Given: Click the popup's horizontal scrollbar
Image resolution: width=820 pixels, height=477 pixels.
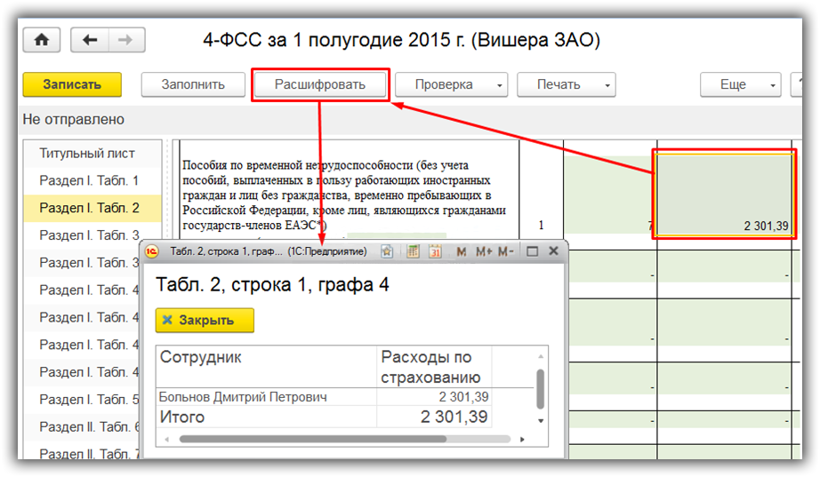Looking at the screenshot, I should (x=311, y=439).
